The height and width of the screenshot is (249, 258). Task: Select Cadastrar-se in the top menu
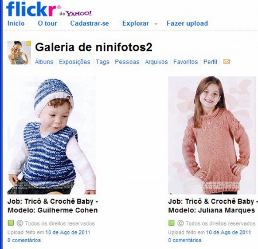click(x=89, y=24)
